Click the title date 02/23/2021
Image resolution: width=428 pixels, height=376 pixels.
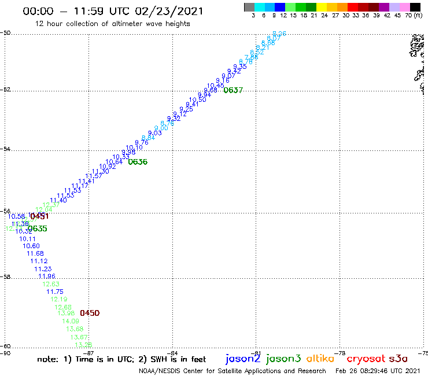(x=169, y=11)
